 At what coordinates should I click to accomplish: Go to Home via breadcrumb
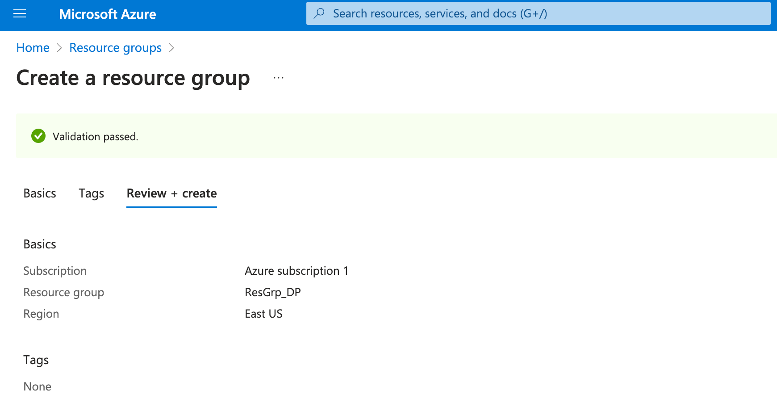(33, 48)
